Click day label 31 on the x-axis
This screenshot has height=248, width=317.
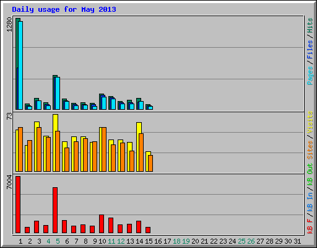point(297,241)
